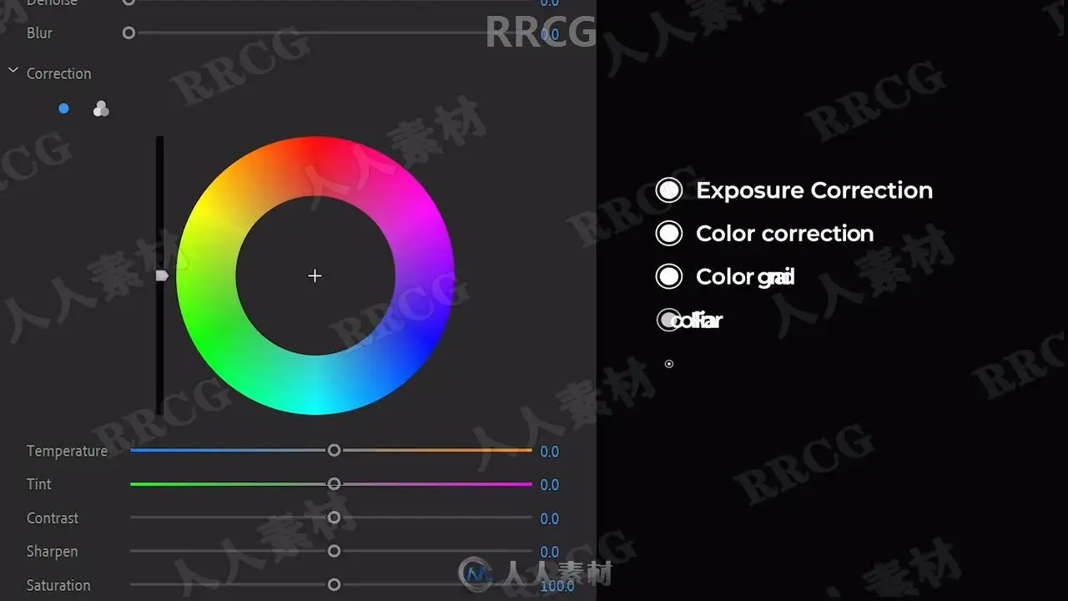Click the Tint value 0.0
This screenshot has width=1068, height=601.
[x=549, y=485]
